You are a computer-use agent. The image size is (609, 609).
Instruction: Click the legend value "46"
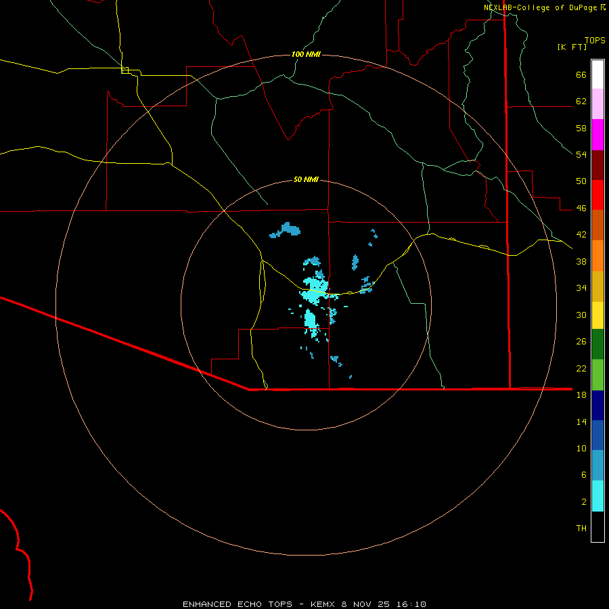(x=581, y=208)
